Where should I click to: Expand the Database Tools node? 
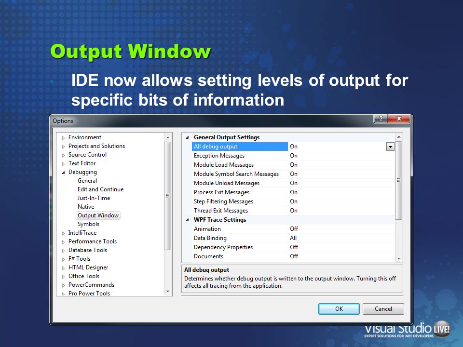pos(63,251)
